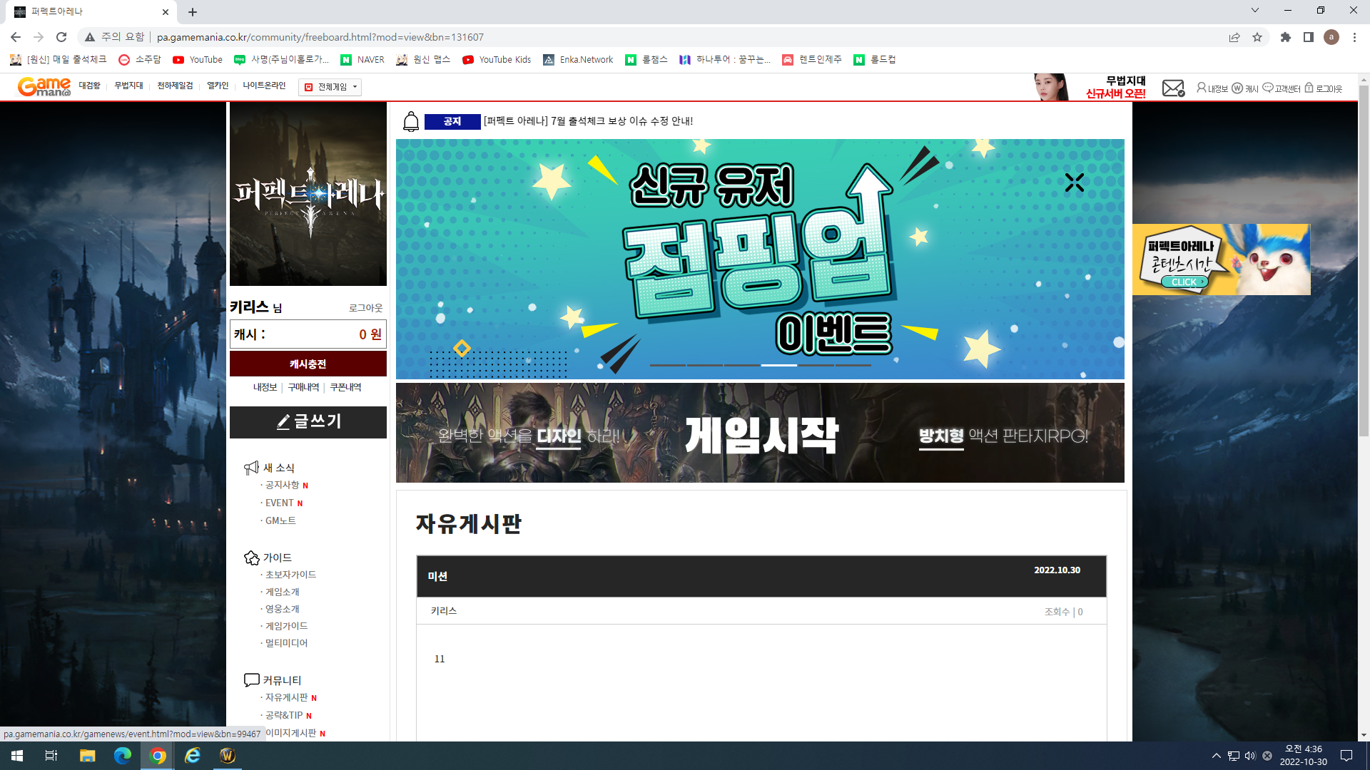This screenshot has height=770, width=1370.
Task: Open 영웅소개 in sidebar
Action: coord(283,609)
